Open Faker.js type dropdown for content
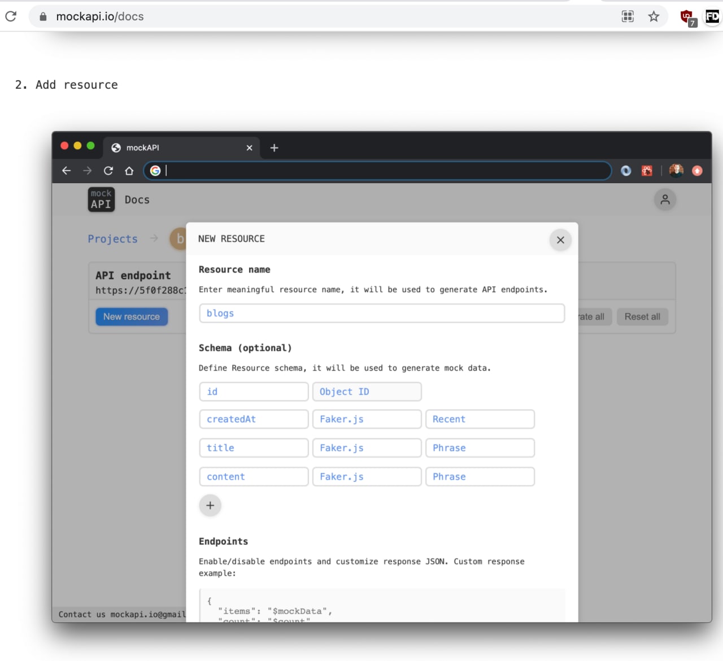723x661 pixels. point(367,477)
